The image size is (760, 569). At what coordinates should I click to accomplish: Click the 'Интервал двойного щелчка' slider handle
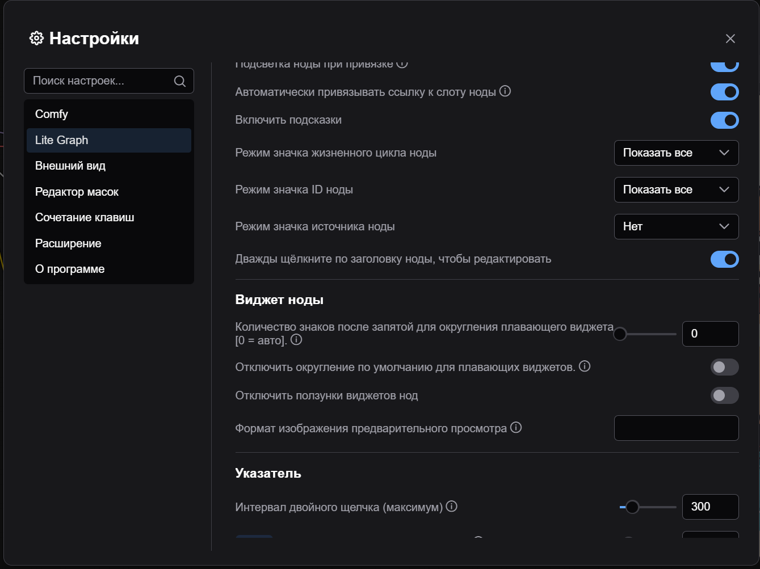click(632, 507)
